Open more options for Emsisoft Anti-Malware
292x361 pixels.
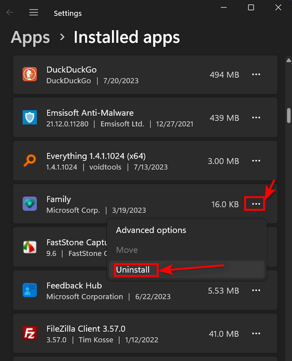coord(256,117)
